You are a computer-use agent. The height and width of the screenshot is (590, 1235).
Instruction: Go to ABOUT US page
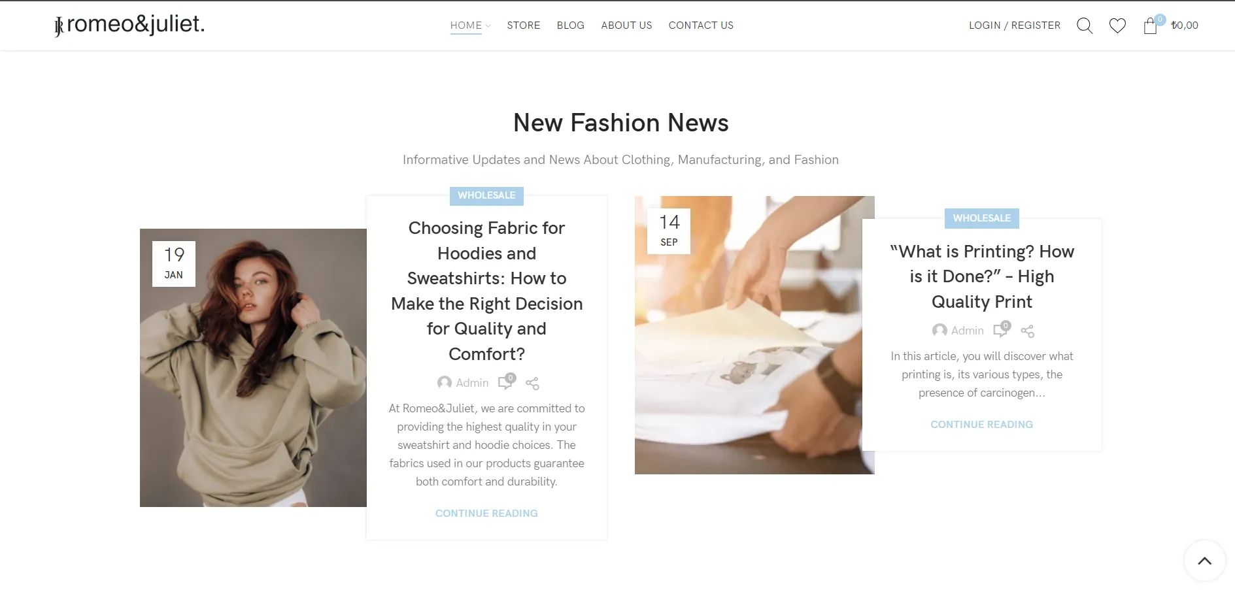click(x=626, y=25)
